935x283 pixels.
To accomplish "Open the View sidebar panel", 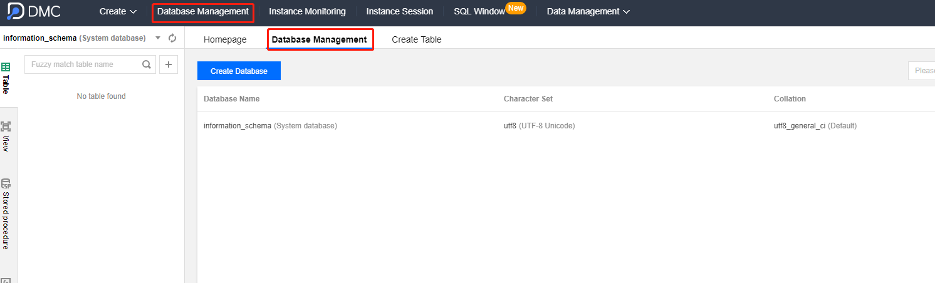I will click(6, 136).
